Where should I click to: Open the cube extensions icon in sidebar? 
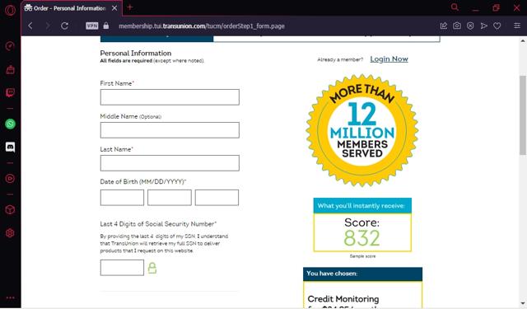point(10,209)
